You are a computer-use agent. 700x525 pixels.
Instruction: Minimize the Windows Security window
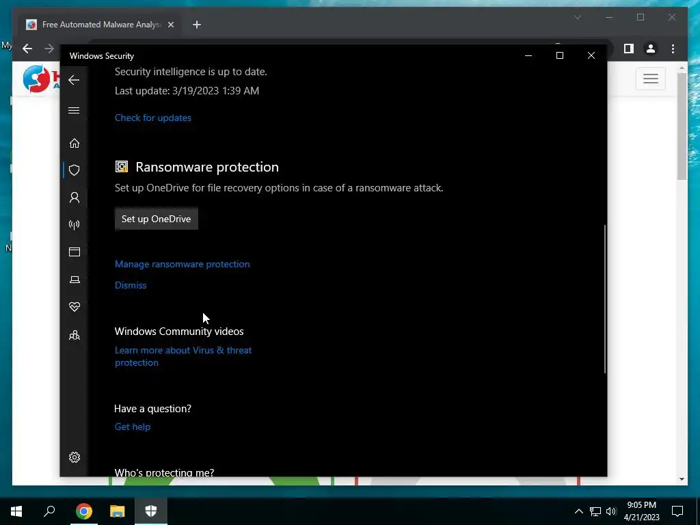(x=528, y=55)
